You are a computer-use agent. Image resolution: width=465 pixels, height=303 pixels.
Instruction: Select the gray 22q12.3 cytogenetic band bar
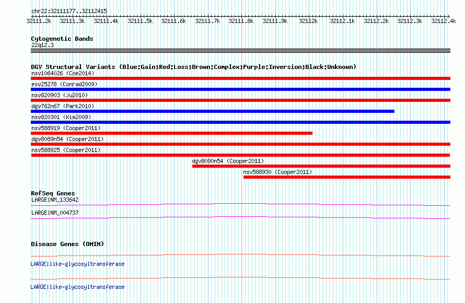(x=240, y=51)
